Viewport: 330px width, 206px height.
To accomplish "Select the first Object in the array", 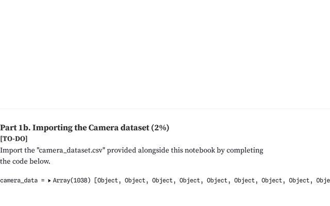I will click(108, 181).
